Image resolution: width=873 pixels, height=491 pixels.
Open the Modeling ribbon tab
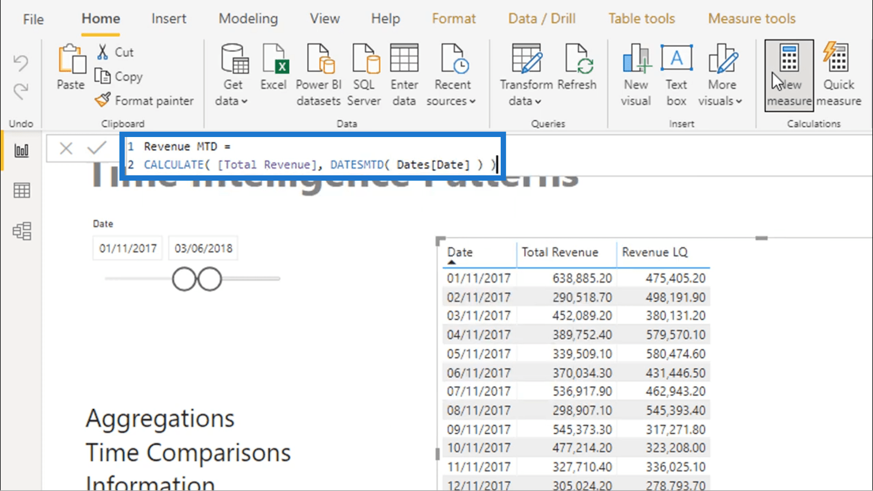(x=248, y=19)
